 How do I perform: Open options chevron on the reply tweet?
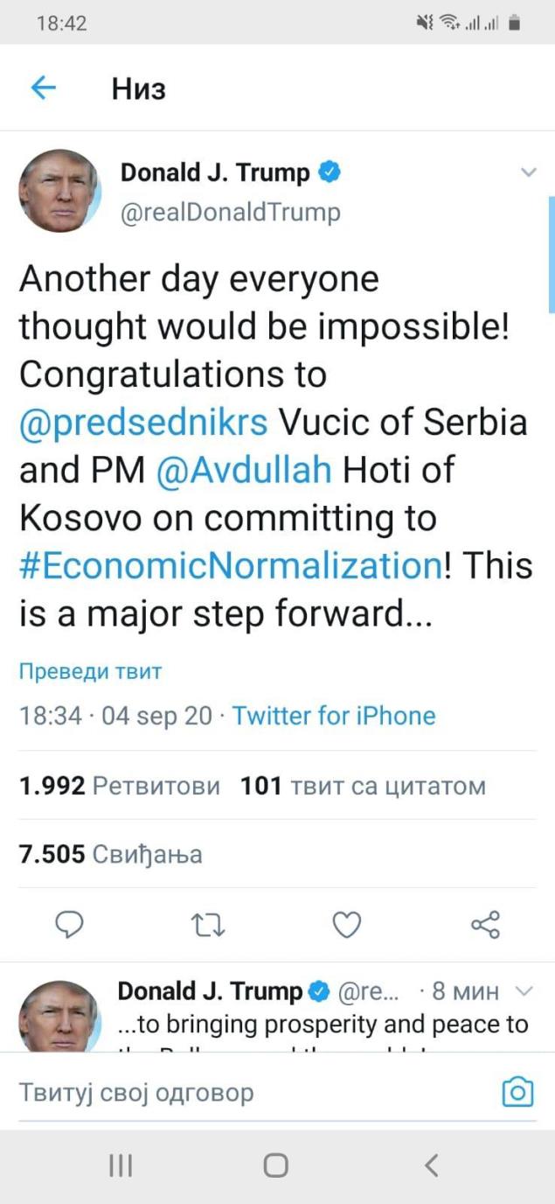[x=524, y=991]
